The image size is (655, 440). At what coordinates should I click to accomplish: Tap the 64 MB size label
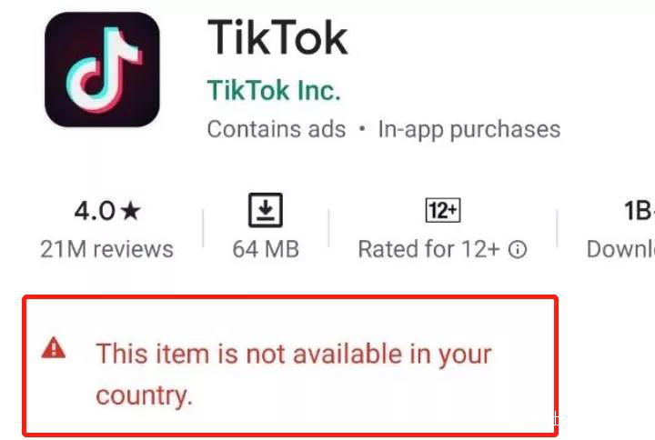pyautogui.click(x=266, y=249)
